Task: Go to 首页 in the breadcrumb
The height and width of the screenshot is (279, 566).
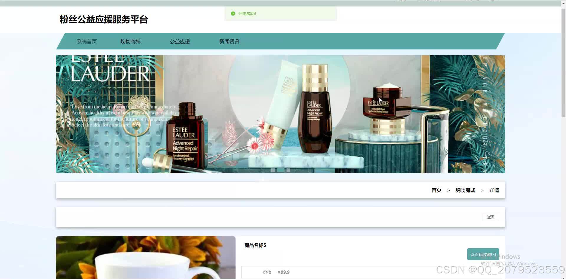Action: (x=436, y=190)
